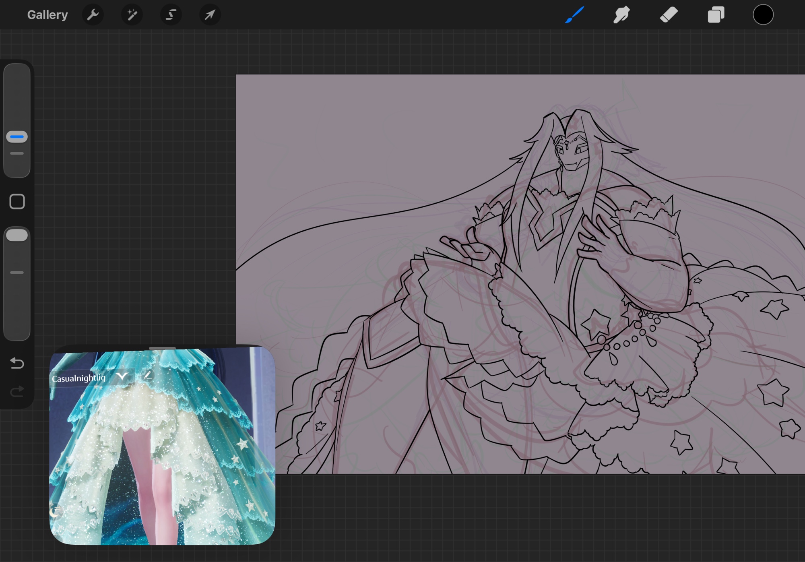The width and height of the screenshot is (805, 562).
Task: Open the Layers panel
Action: click(716, 15)
